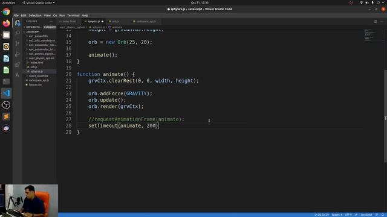This screenshot has height=217, width=387.
Task: Open Rhythmbox from the dock
Action: pos(6,46)
